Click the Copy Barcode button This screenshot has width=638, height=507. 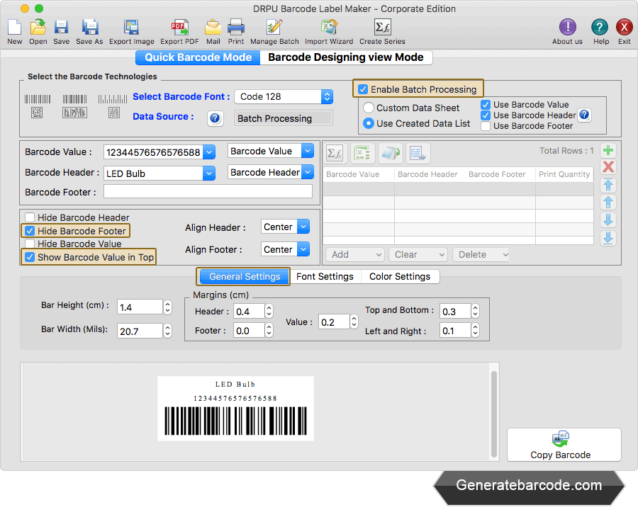pos(564,445)
